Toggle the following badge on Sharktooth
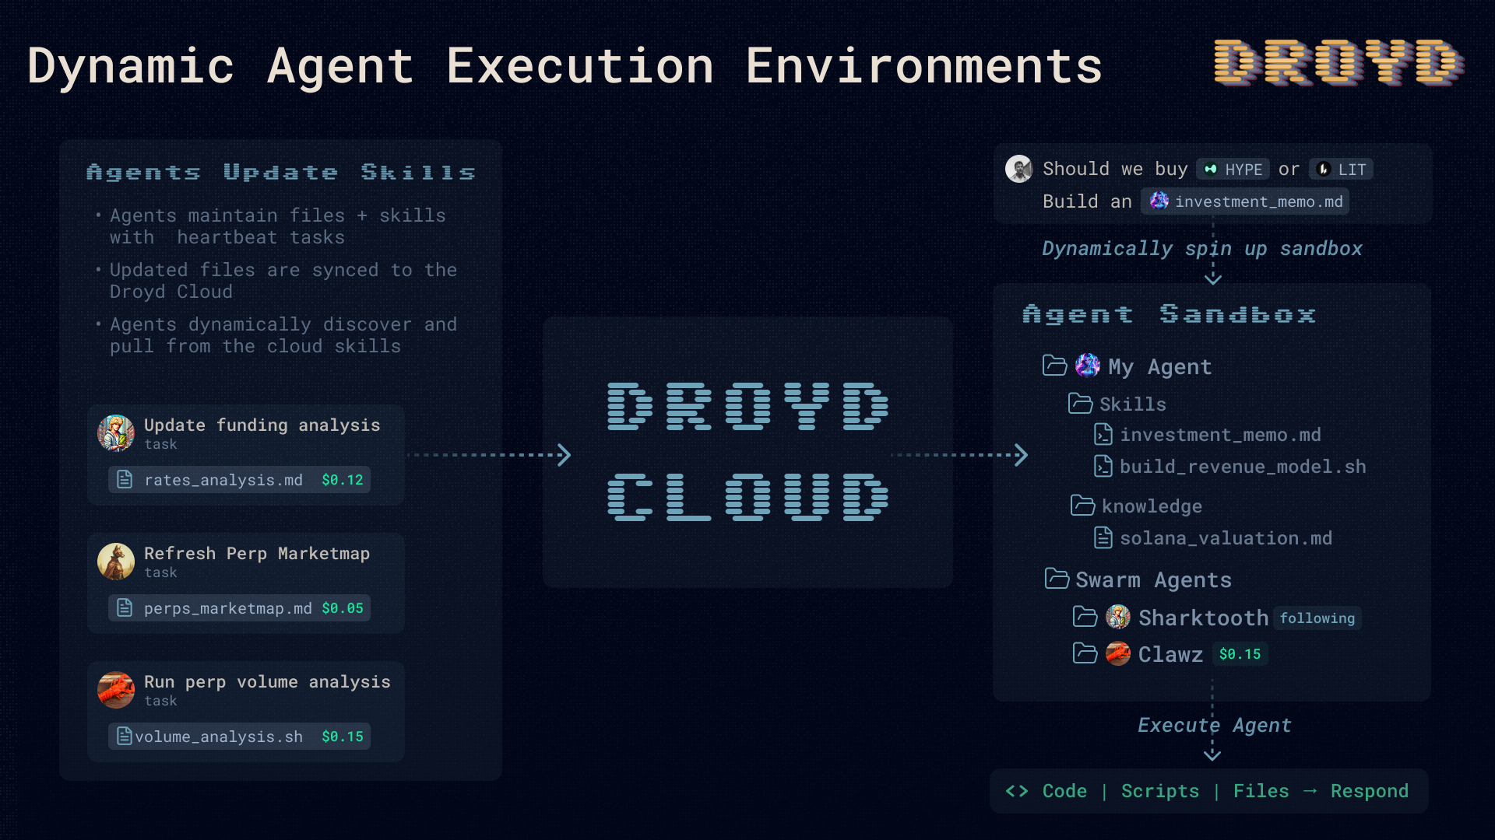The width and height of the screenshot is (1495, 840). point(1318,618)
